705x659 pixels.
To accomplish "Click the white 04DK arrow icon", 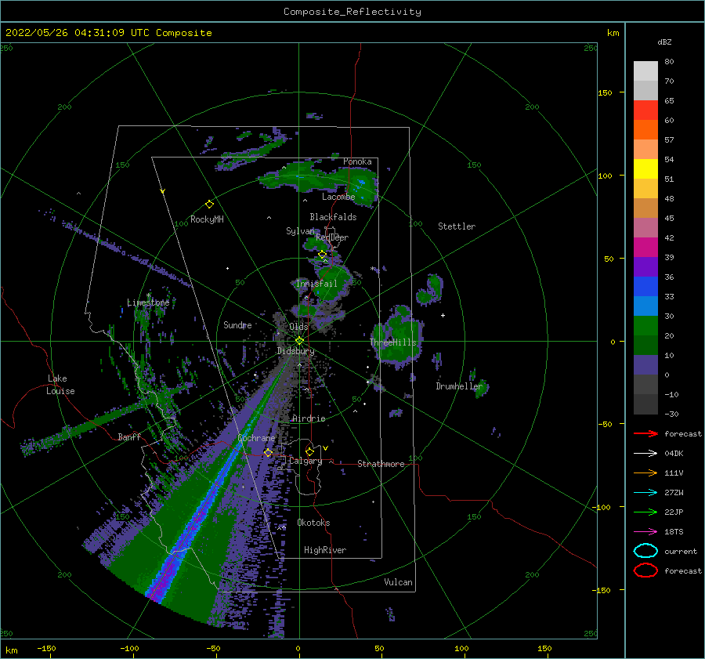I will [x=645, y=453].
